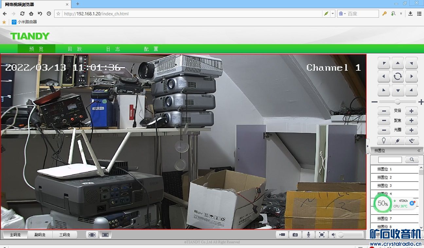Click the power plug PTZ icon
Viewport: 424px width, 248px height.
(x=398, y=141)
